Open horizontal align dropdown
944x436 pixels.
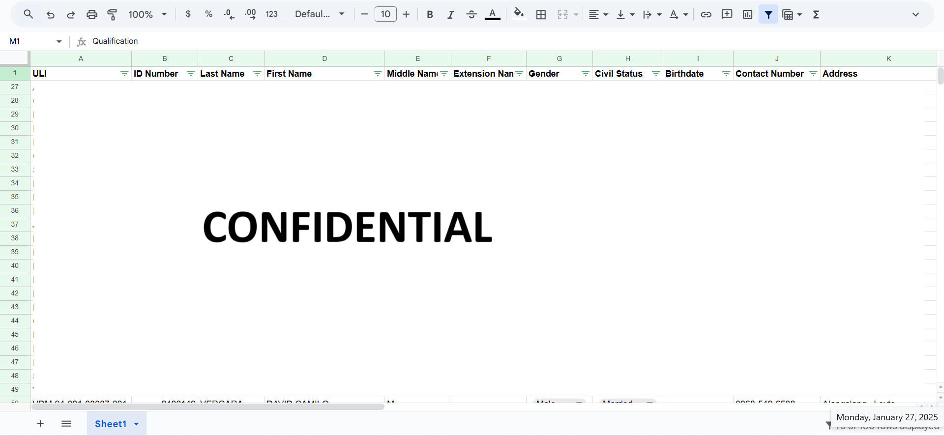click(598, 14)
